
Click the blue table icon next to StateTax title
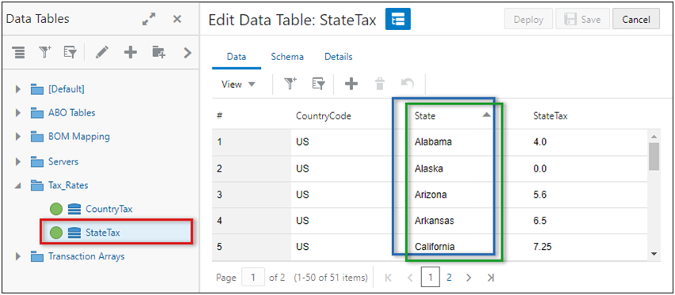[x=397, y=19]
